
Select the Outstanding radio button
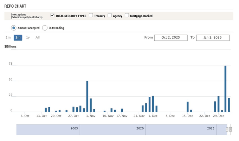pos(45,28)
